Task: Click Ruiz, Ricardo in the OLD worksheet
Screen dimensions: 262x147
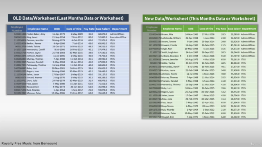Action: point(33,90)
